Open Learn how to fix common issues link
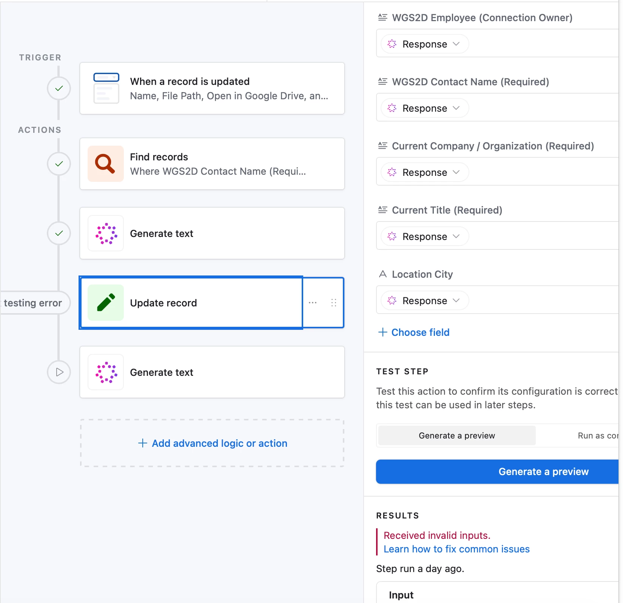Image resolution: width=623 pixels, height=603 pixels. coord(456,549)
